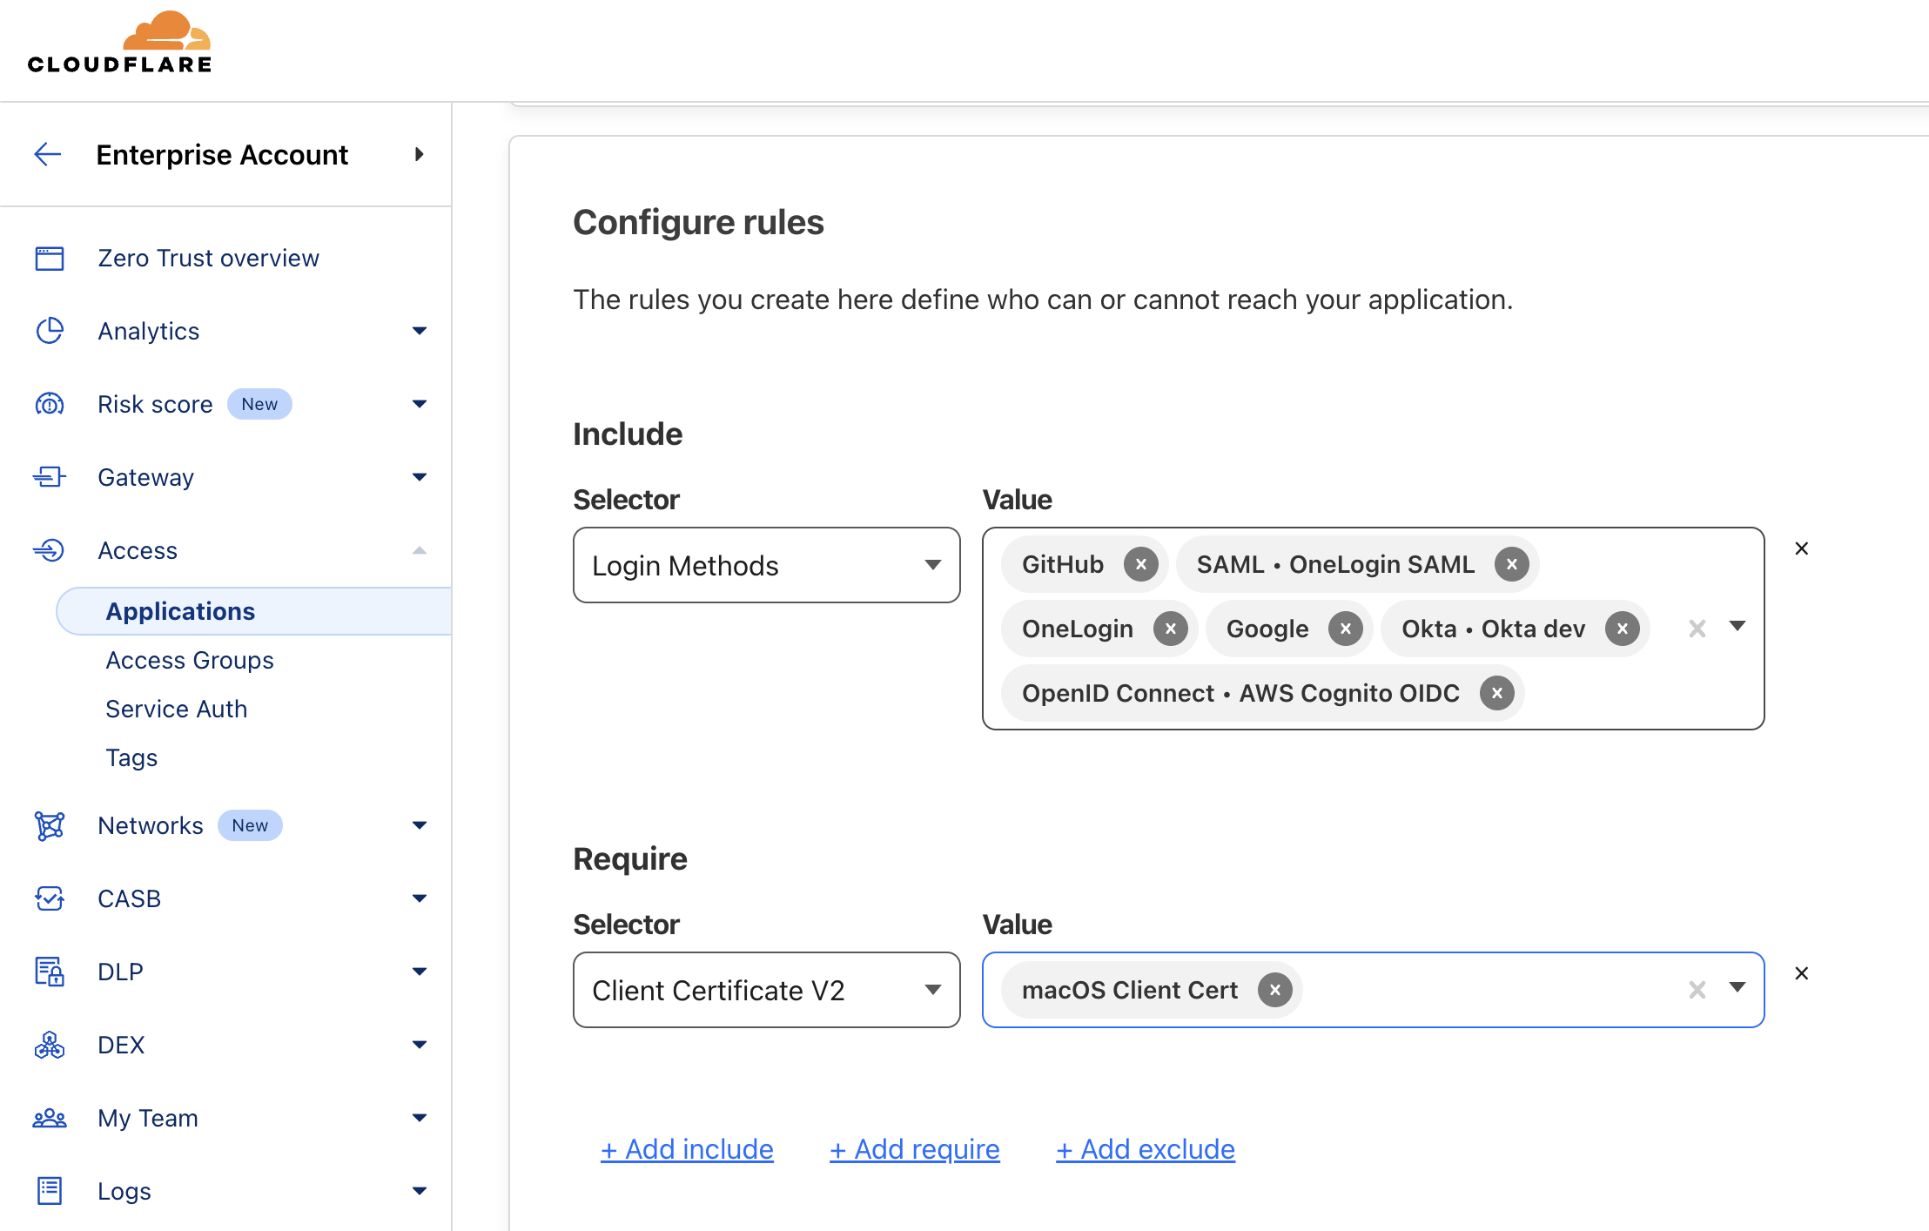Open the Networks section icon

point(50,824)
